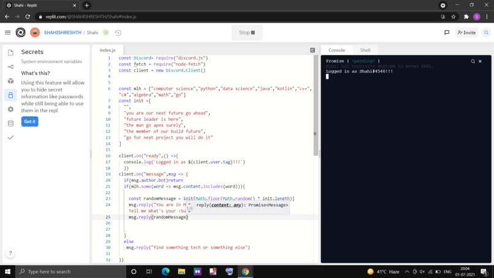This screenshot has width=494, height=278.
Task: Close the Shahi - Replit browser tab
Action: point(74,6)
